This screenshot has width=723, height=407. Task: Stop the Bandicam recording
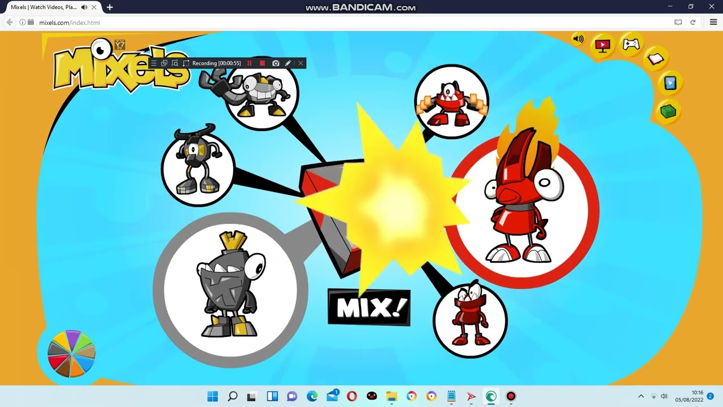[x=262, y=63]
